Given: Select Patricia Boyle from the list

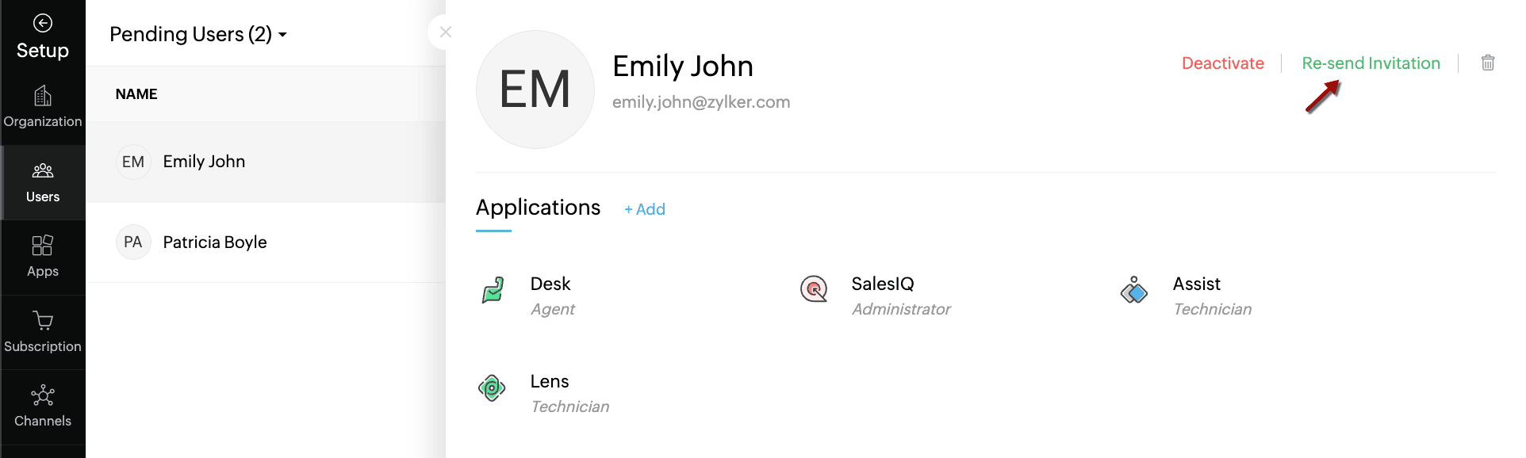Looking at the screenshot, I should coord(215,242).
